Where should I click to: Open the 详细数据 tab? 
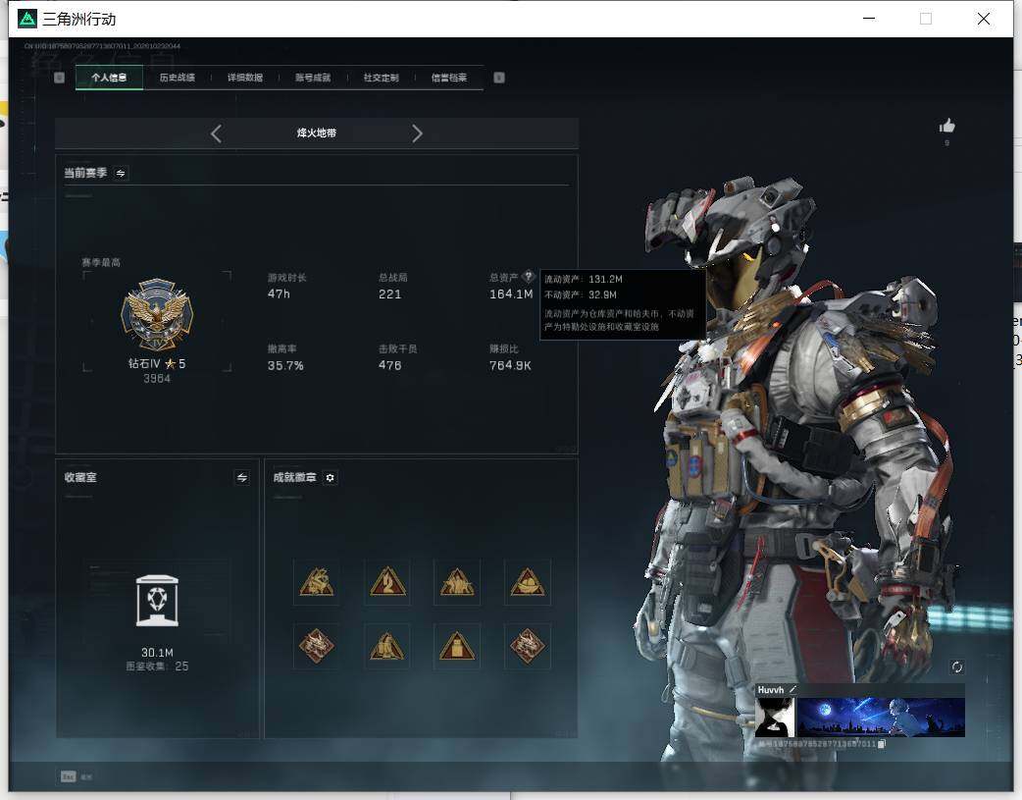click(245, 78)
